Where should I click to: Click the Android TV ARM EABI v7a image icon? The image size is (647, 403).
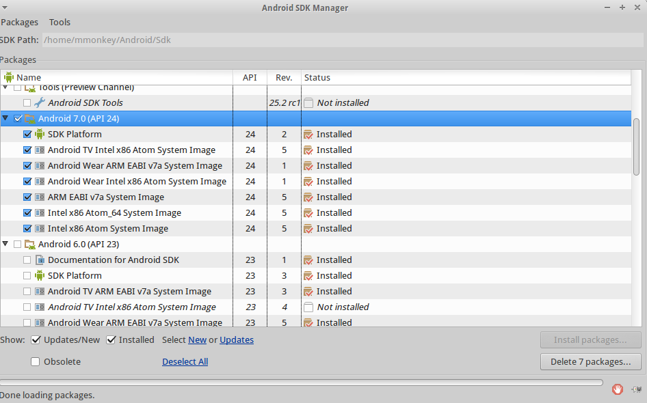tap(40, 292)
